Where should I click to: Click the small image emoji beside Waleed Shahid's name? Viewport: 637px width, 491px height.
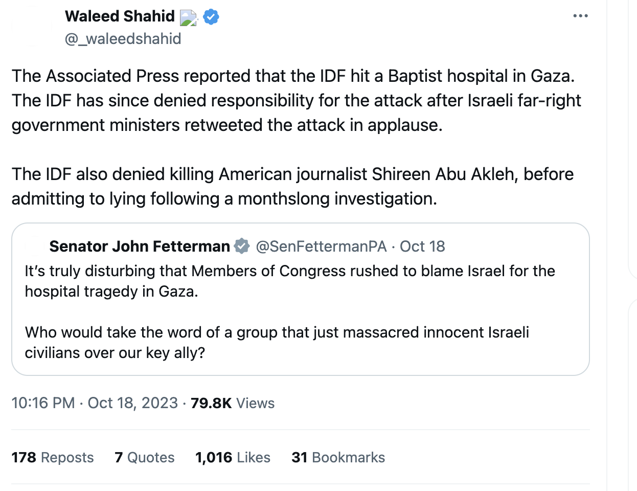(189, 17)
